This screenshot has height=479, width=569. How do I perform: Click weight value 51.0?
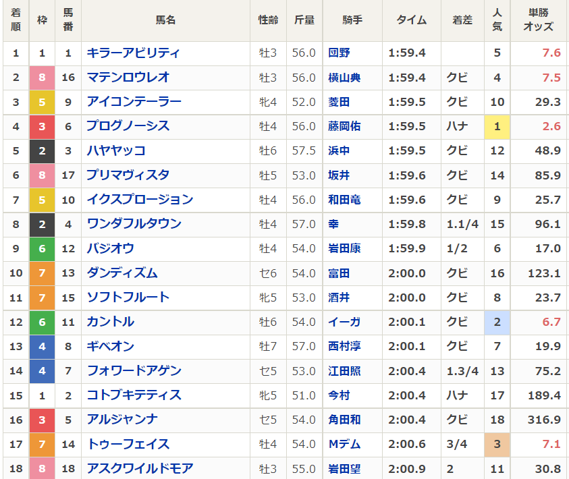pyautogui.click(x=304, y=395)
